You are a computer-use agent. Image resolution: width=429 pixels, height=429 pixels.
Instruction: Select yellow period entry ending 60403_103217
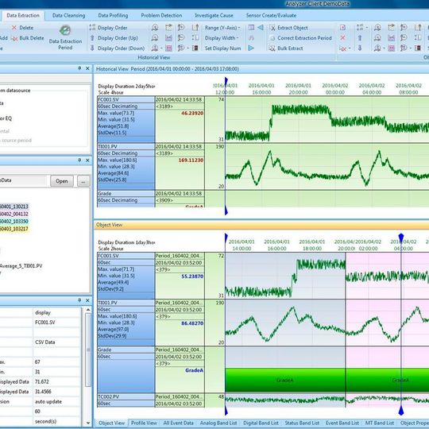click(x=14, y=229)
